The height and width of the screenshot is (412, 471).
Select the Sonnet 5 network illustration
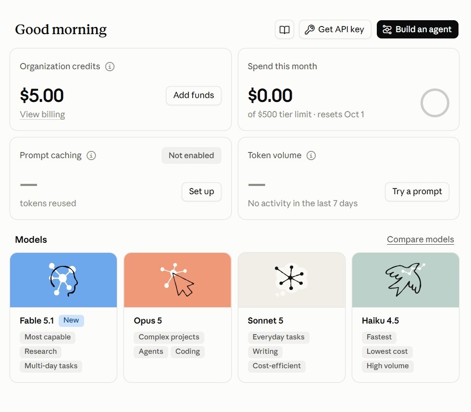coord(291,280)
